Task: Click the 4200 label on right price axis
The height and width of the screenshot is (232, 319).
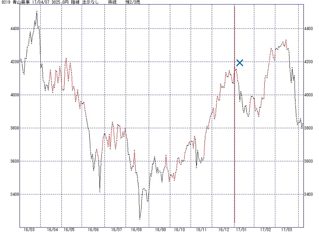Action: [x=309, y=62]
